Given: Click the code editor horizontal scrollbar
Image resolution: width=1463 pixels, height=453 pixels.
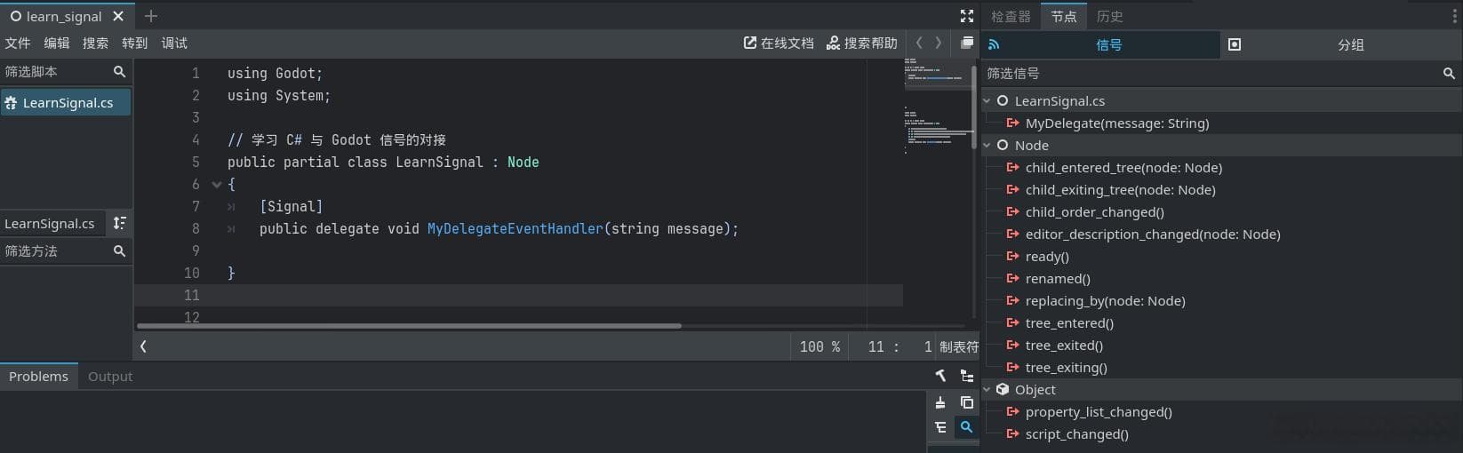Looking at the screenshot, I should click(x=409, y=326).
